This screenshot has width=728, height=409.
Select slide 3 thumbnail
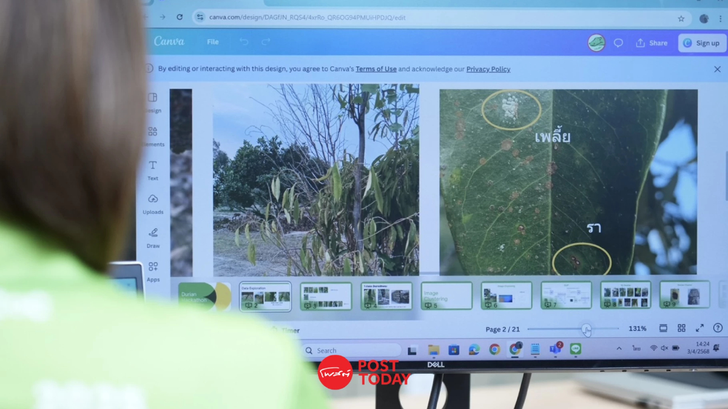pyautogui.click(x=326, y=296)
